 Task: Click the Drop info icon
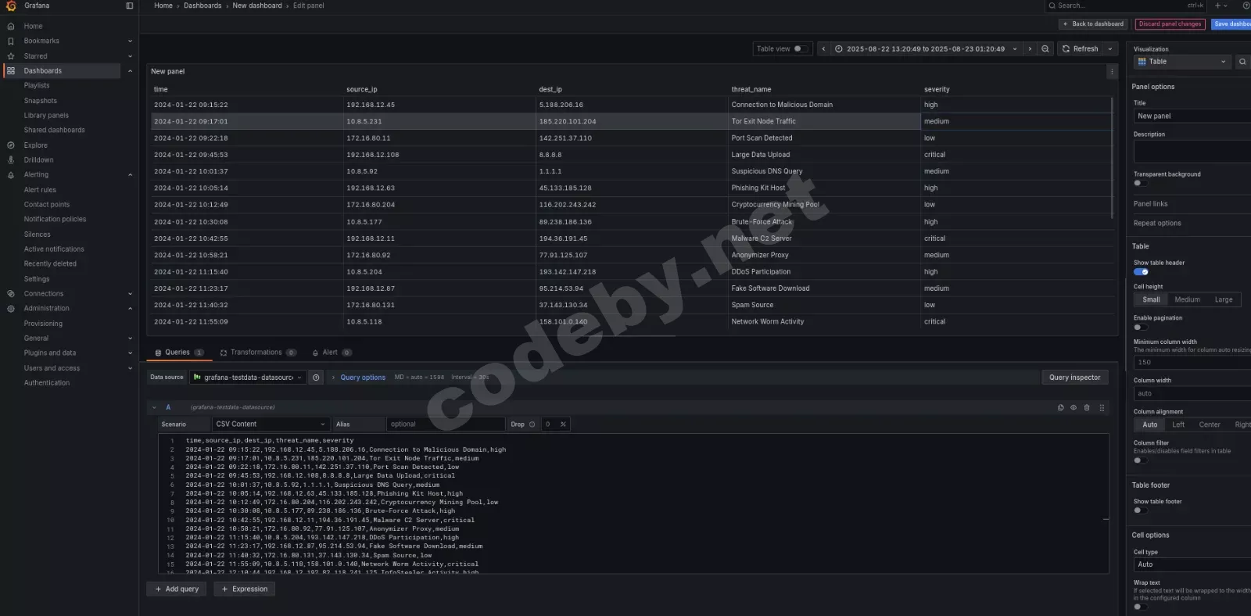tap(532, 424)
